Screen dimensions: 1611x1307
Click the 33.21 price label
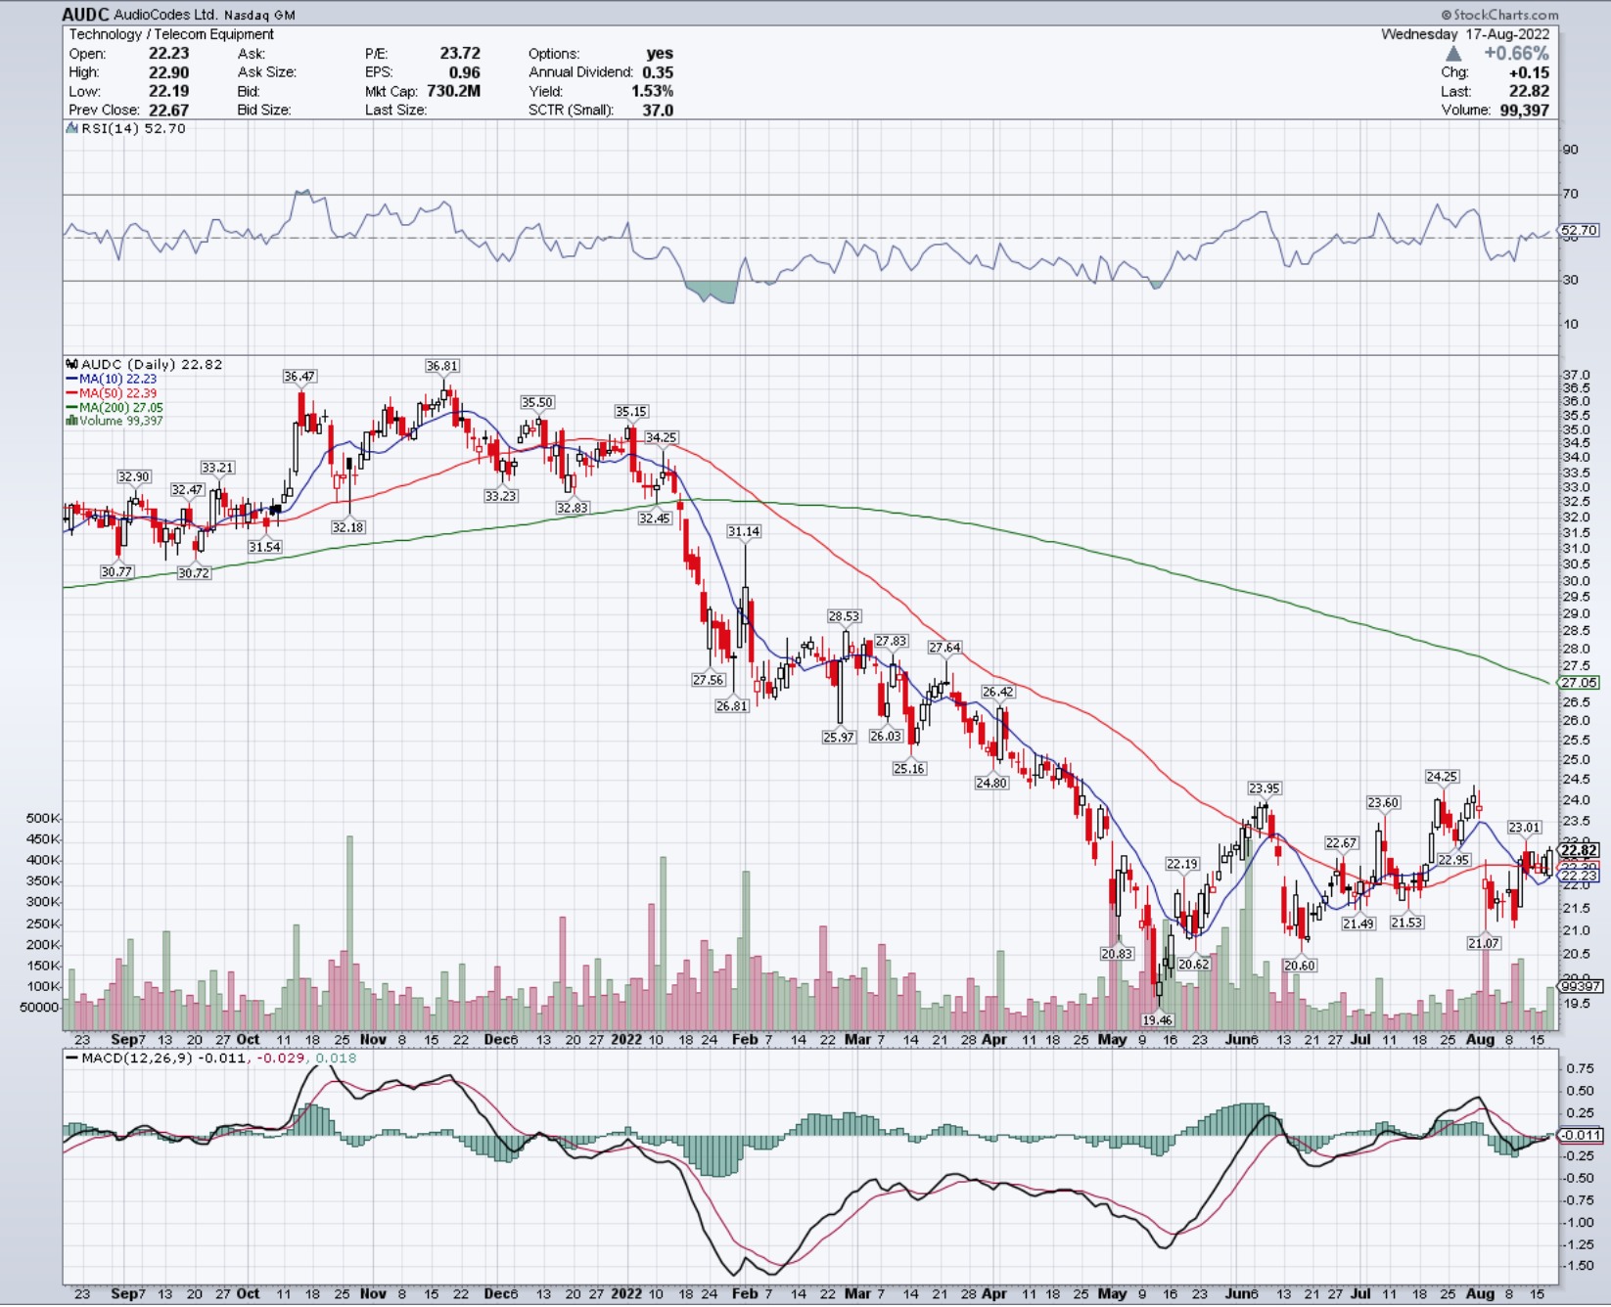point(217,468)
